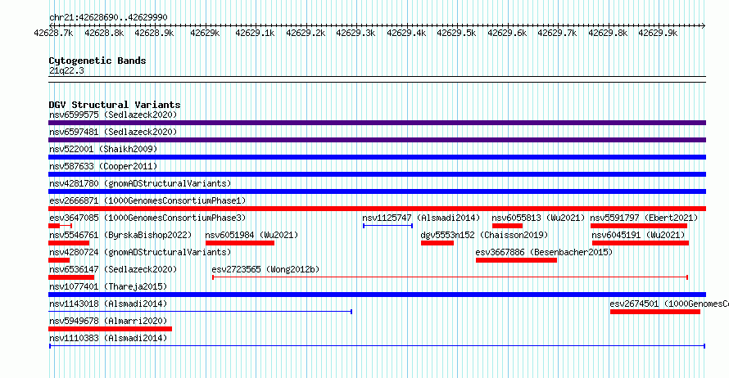Select the red bar under nsv6536147
The image size is (729, 378).
click(x=71, y=277)
